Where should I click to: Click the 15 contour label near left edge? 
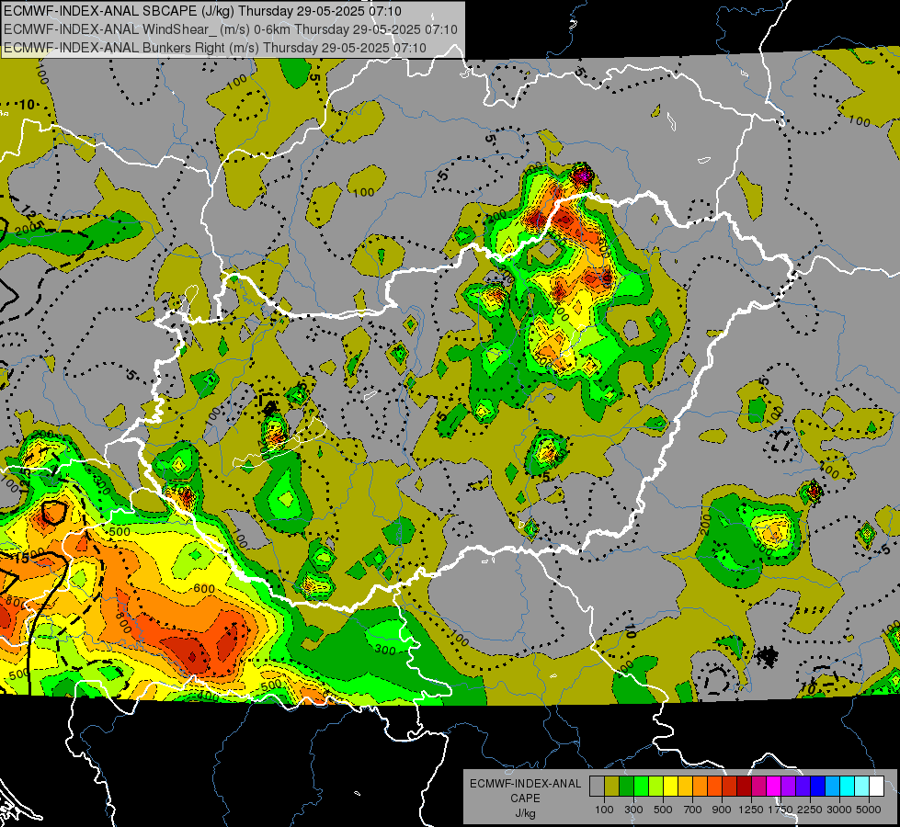tap(22, 558)
